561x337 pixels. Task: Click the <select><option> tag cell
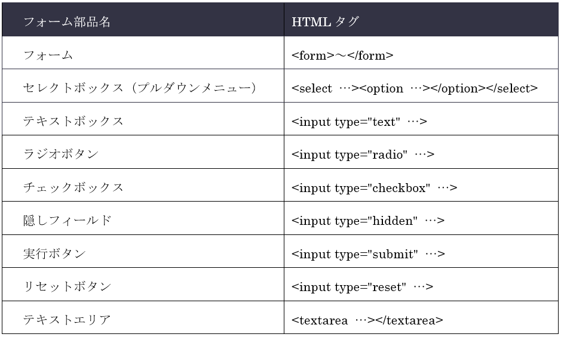tap(415, 88)
